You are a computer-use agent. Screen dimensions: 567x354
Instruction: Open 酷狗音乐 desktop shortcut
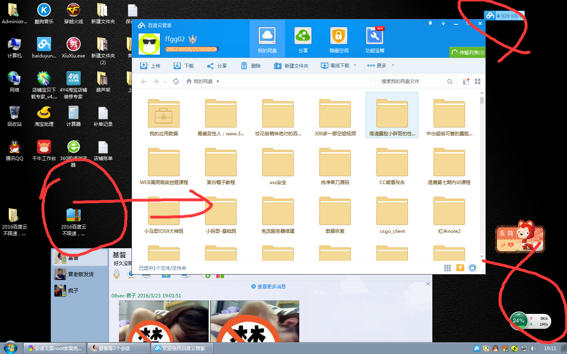(44, 14)
